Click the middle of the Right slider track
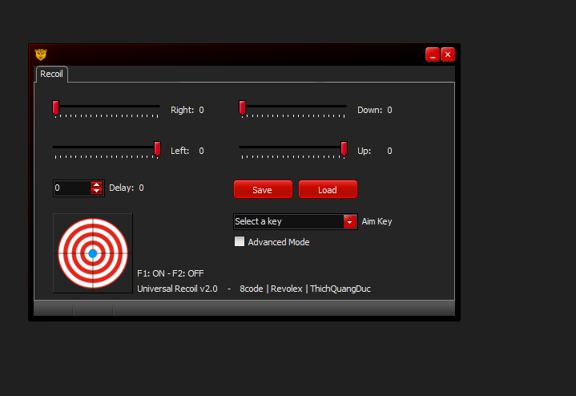The width and height of the screenshot is (576, 396). tap(107, 106)
